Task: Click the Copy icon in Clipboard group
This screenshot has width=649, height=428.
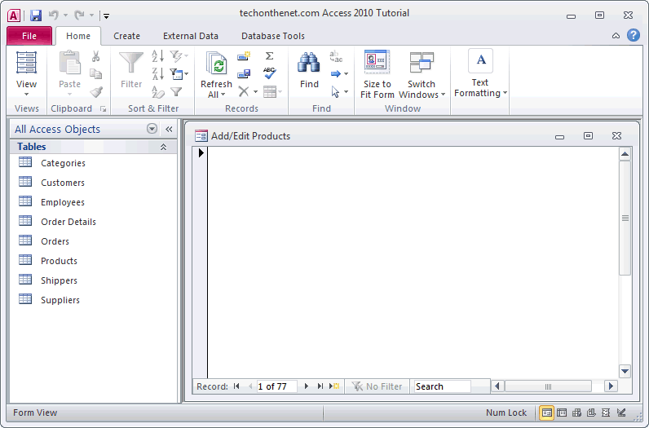Action: [95, 74]
